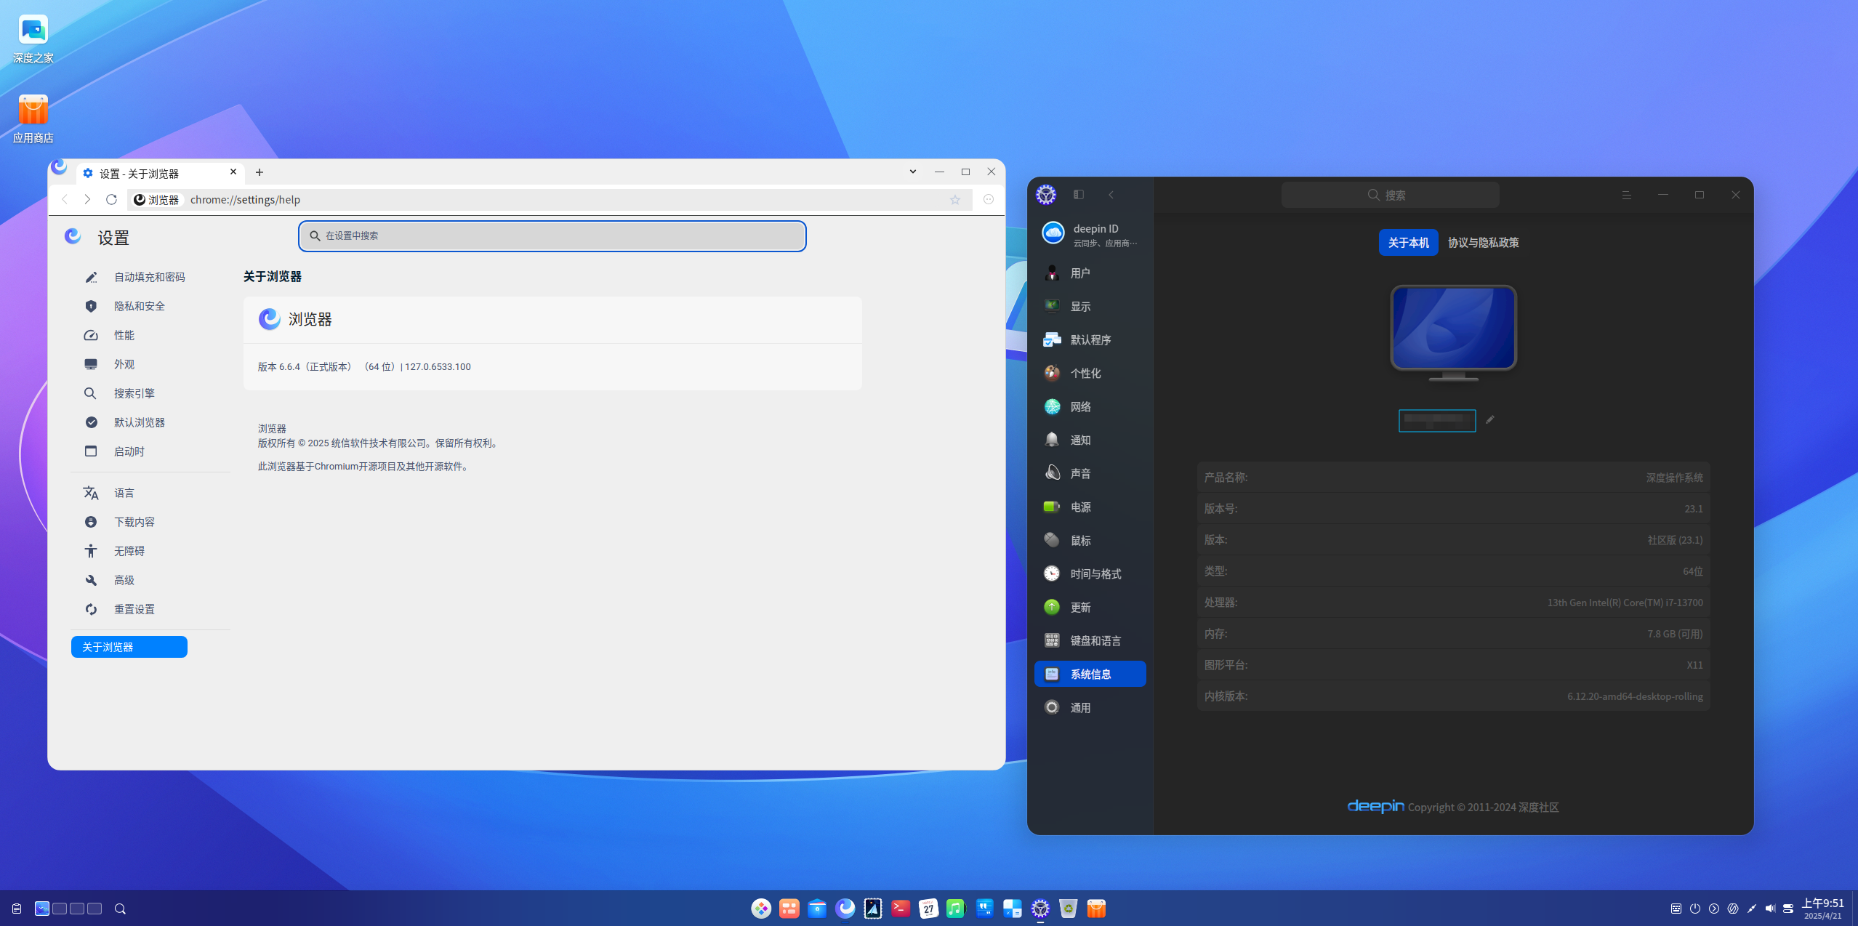This screenshot has width=1858, height=926.
Task: Select About browser sidebar button
Action: point(129,647)
